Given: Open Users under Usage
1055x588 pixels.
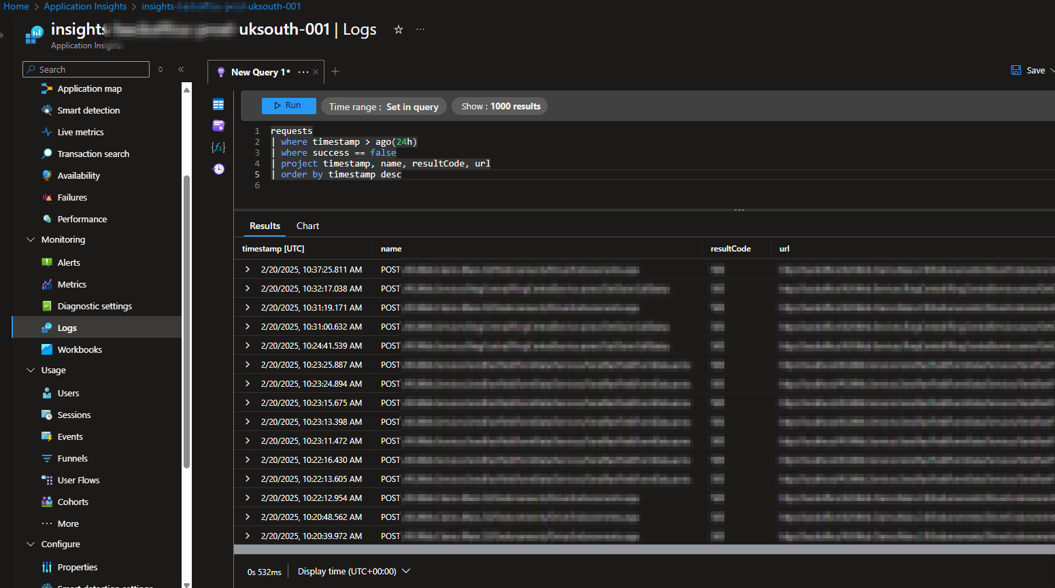Looking at the screenshot, I should point(68,393).
